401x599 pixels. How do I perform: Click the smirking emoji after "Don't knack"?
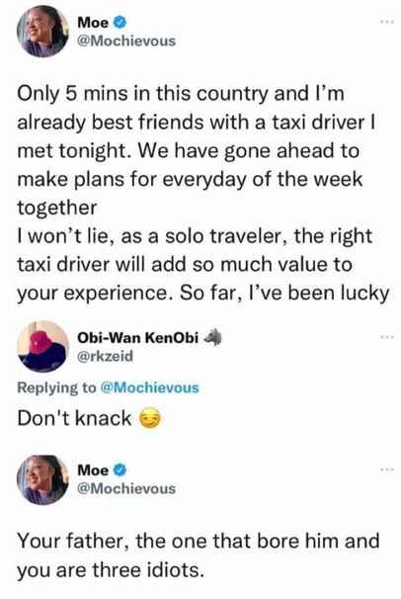click(x=149, y=419)
